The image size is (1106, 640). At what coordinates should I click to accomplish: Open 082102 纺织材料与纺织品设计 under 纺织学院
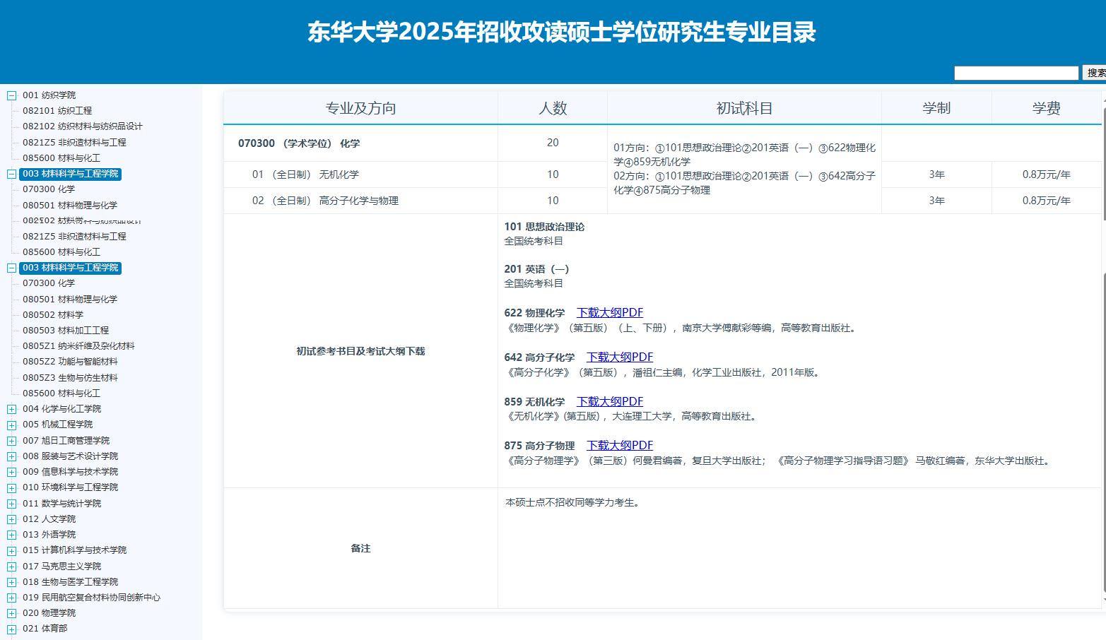point(83,126)
